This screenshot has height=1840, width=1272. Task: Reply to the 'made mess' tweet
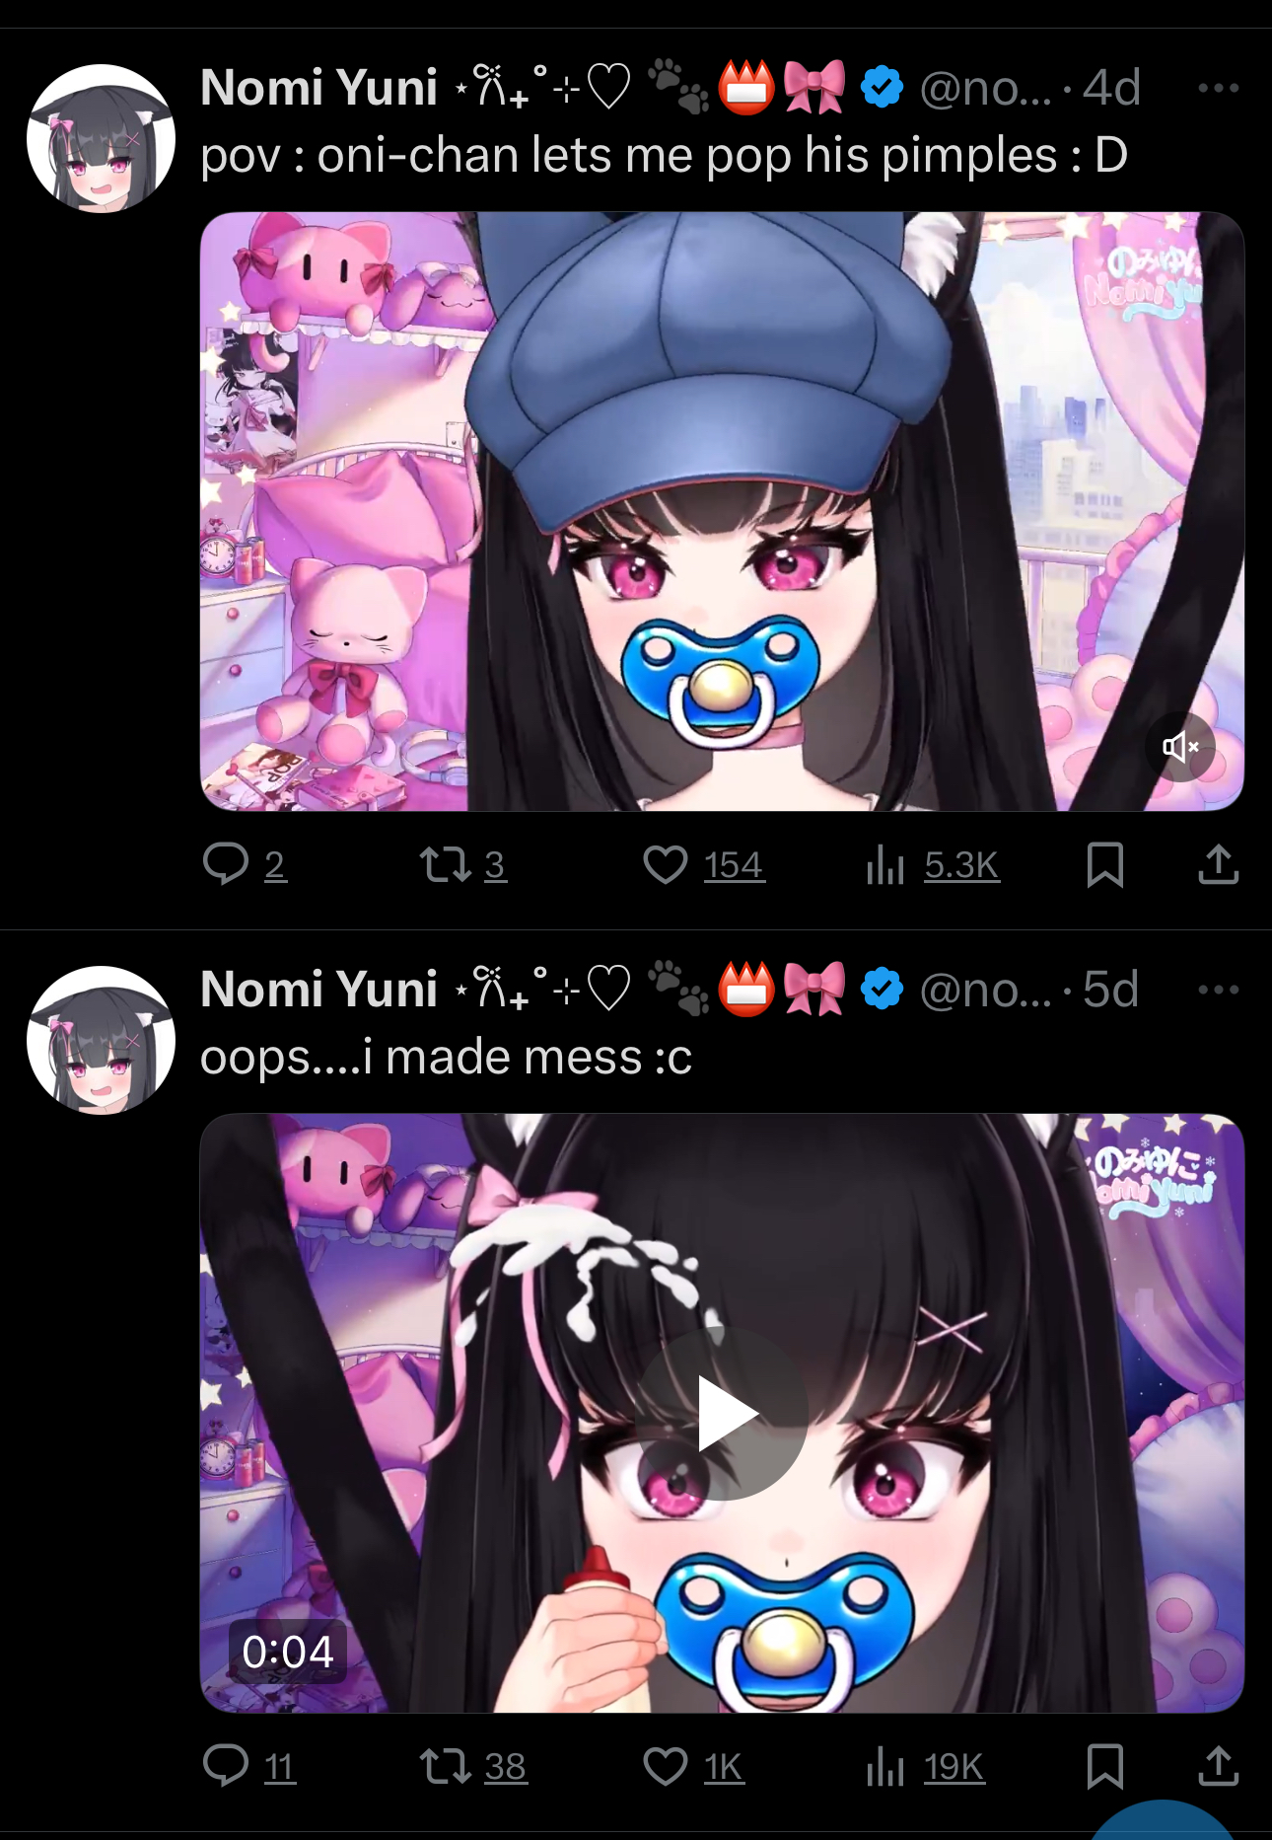248,1766
